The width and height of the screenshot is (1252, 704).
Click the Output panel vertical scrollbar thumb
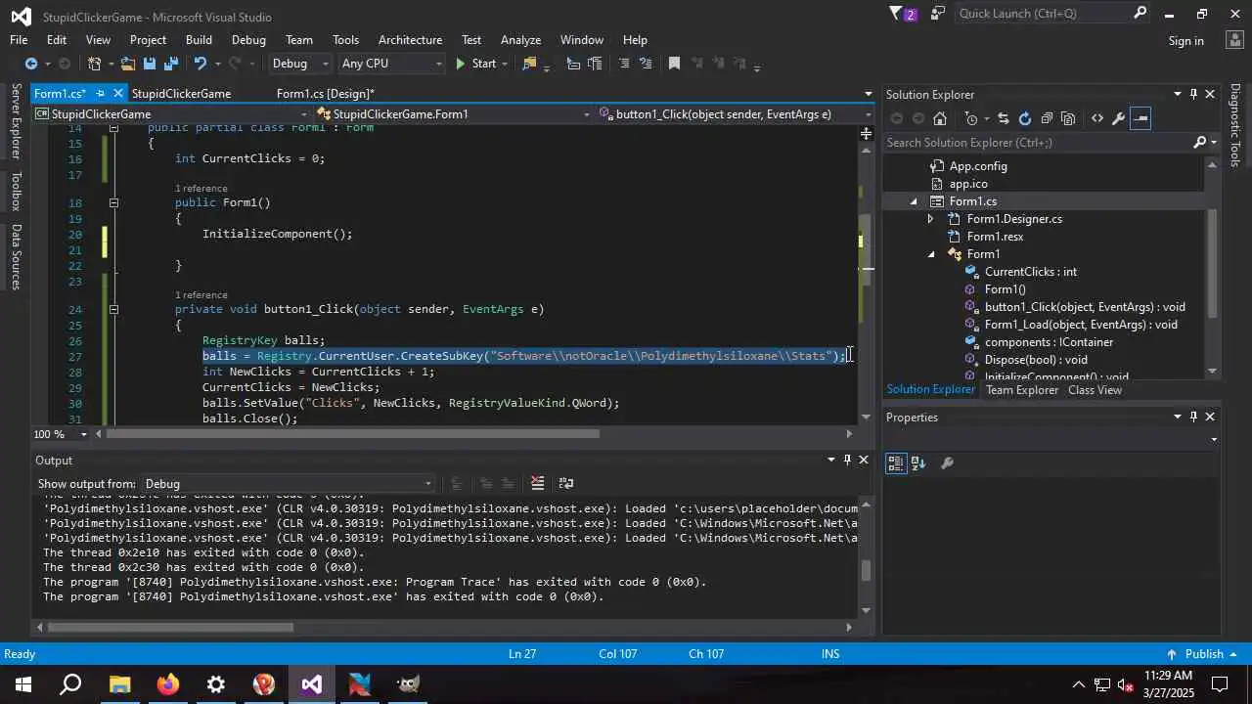(866, 570)
